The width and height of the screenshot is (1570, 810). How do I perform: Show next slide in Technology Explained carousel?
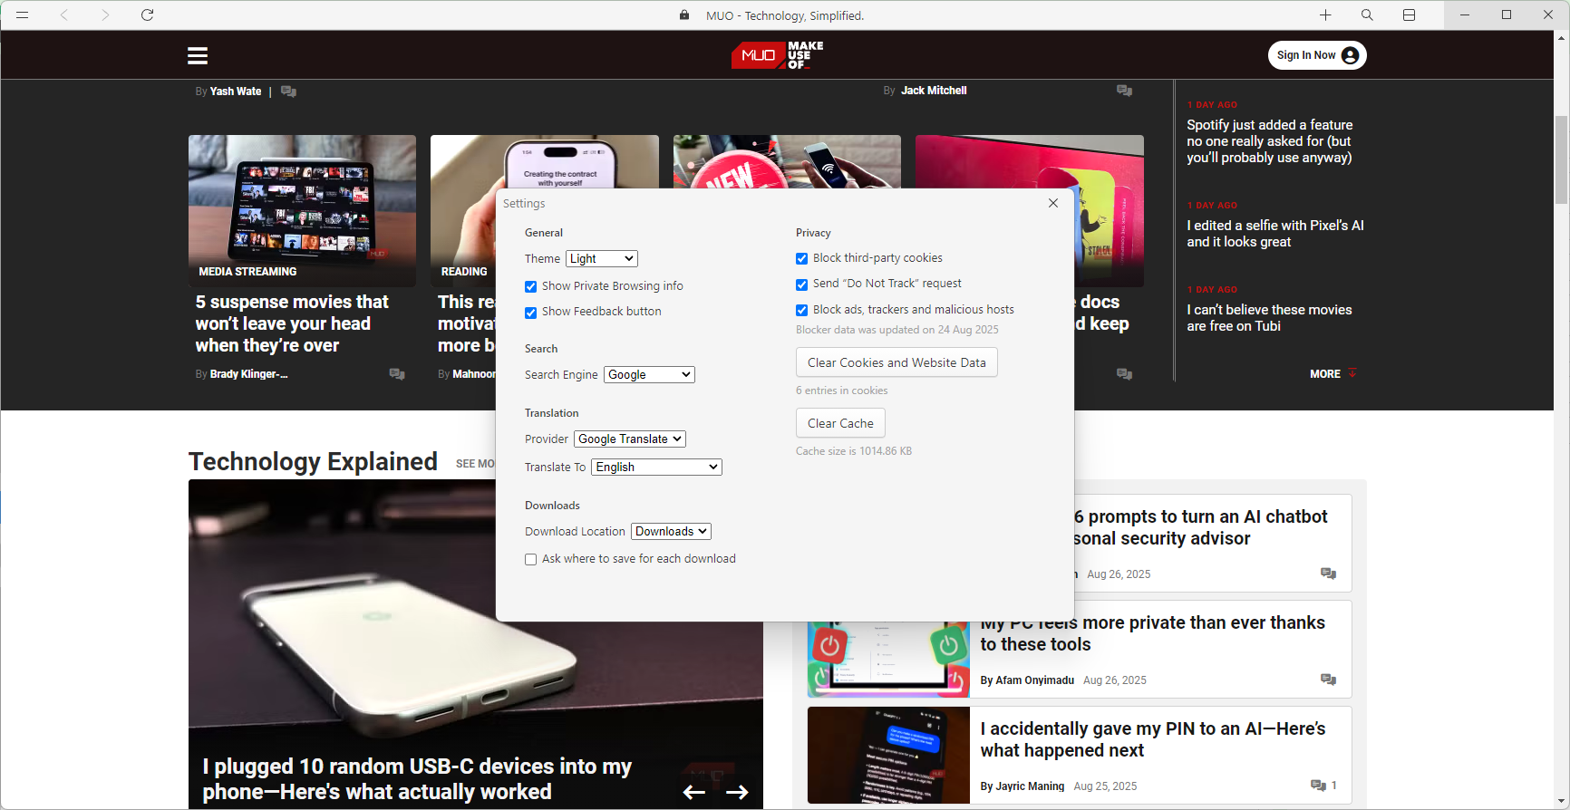pyautogui.click(x=738, y=793)
